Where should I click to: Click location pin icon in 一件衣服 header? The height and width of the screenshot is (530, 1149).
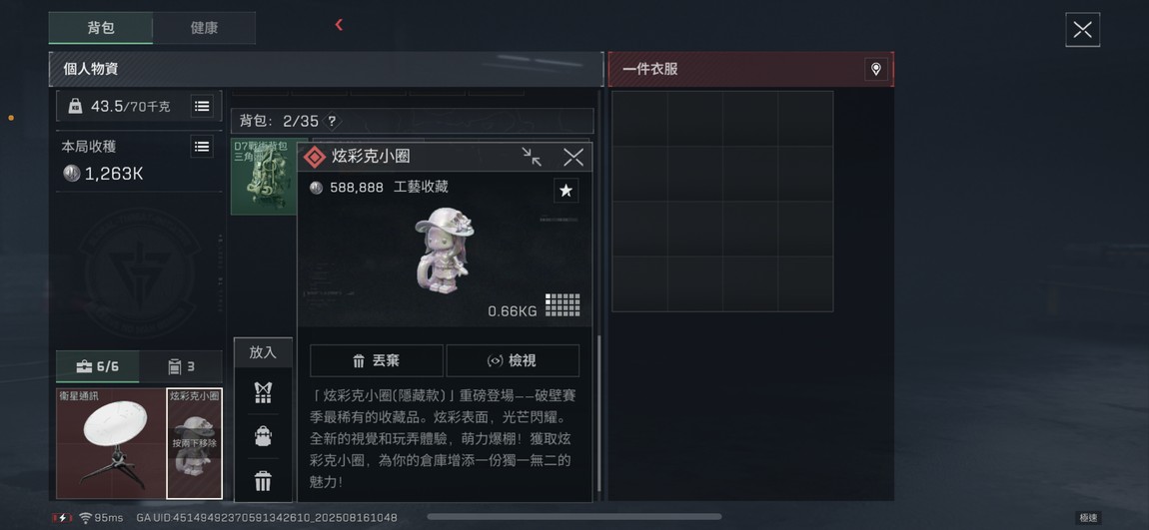click(x=875, y=70)
